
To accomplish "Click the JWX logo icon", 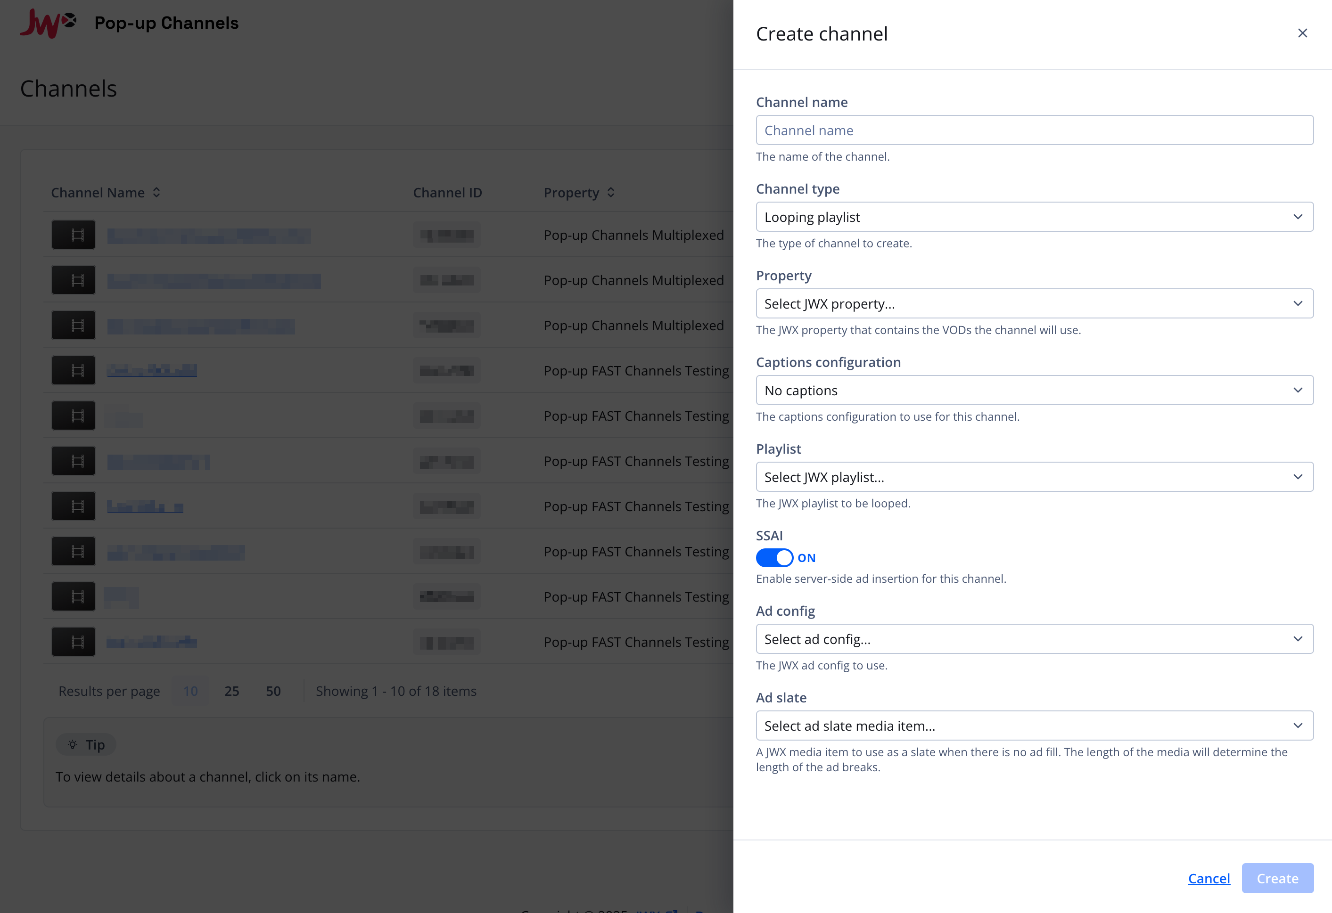I will coord(48,23).
